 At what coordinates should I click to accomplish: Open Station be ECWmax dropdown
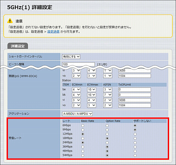[x=92, y=90]
